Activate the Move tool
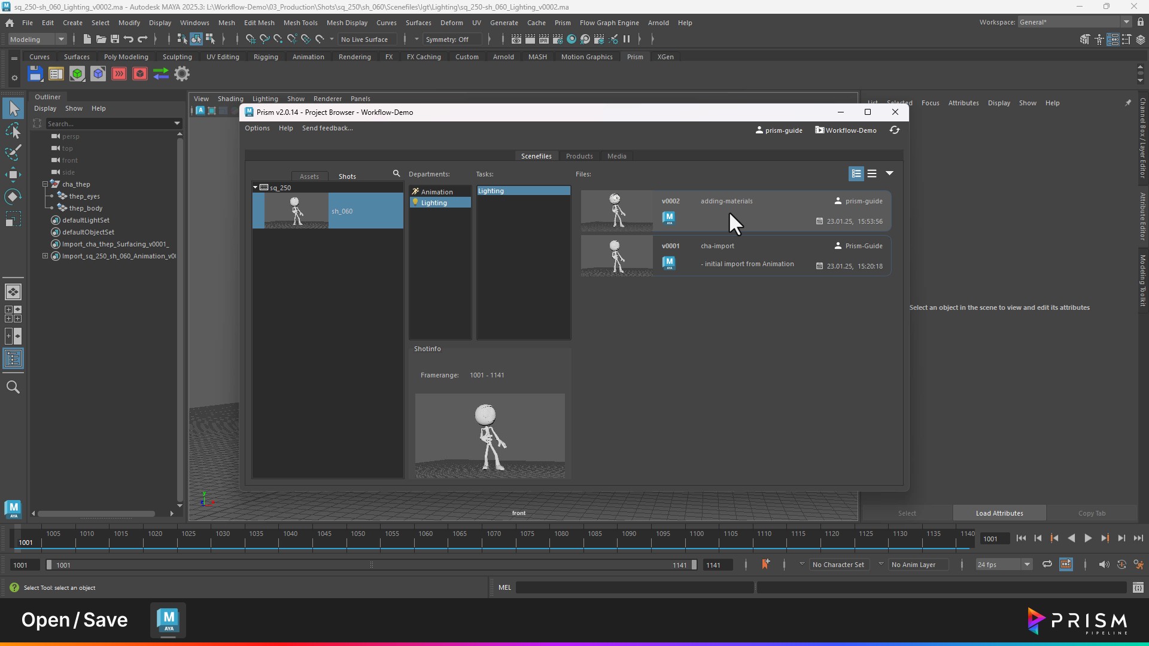 [x=13, y=175]
